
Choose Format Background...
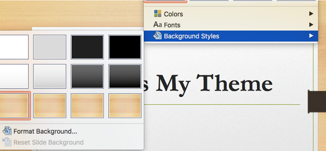point(45,131)
